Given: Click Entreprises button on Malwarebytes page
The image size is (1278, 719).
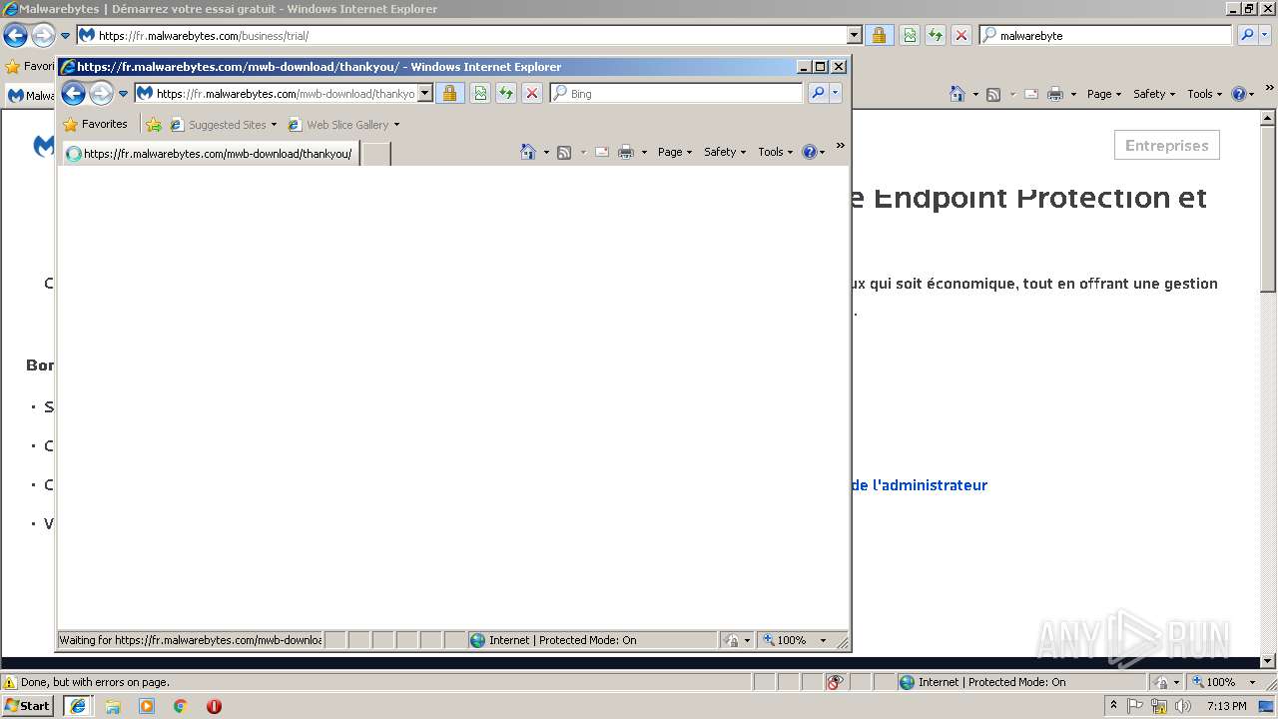Looking at the screenshot, I should point(1166,145).
